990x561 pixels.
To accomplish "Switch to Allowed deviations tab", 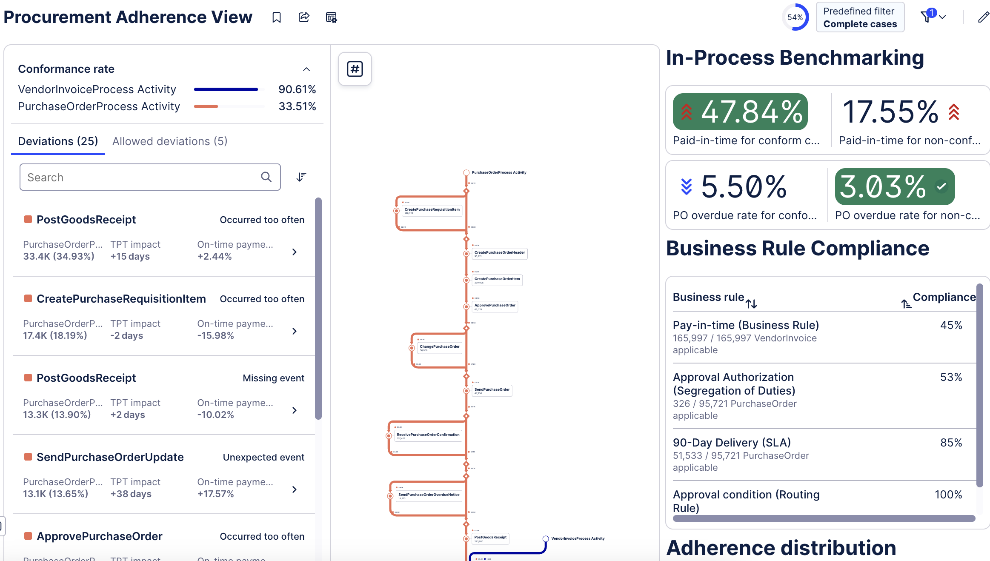I will click(x=170, y=141).
